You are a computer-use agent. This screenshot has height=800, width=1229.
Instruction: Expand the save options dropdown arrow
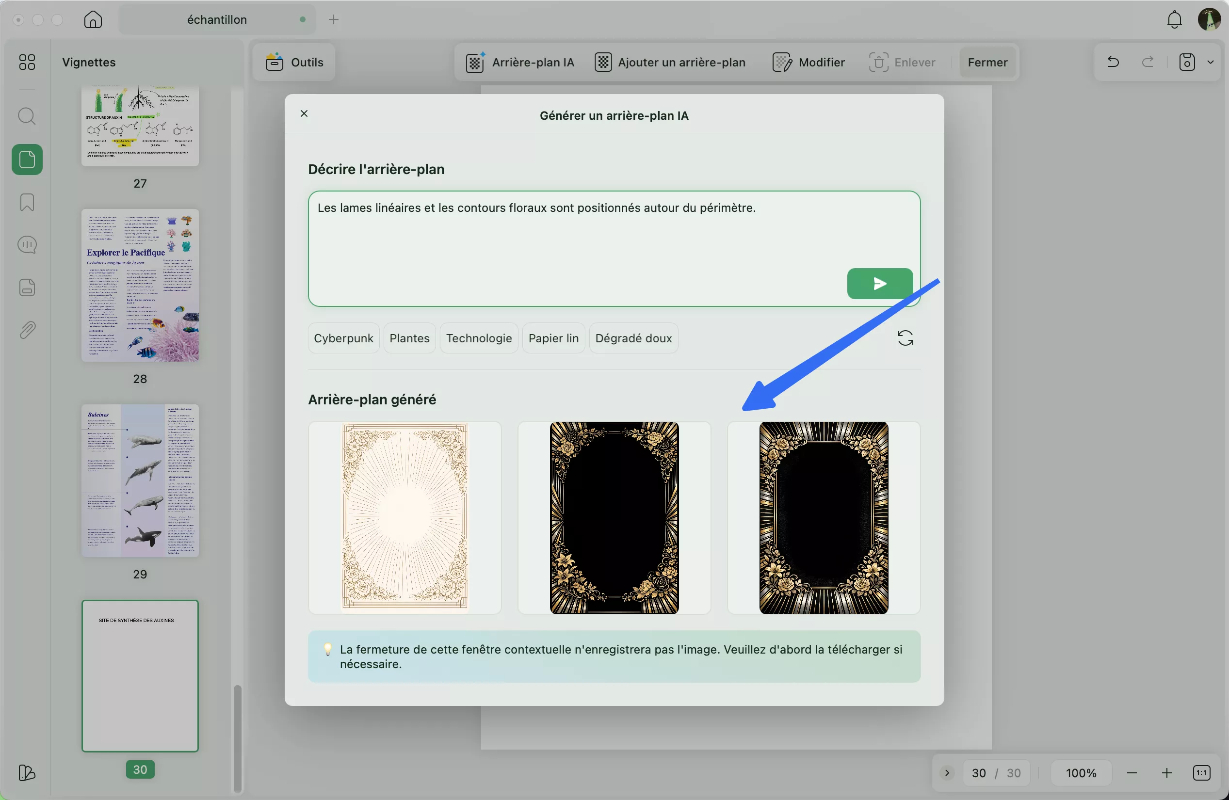click(x=1211, y=62)
